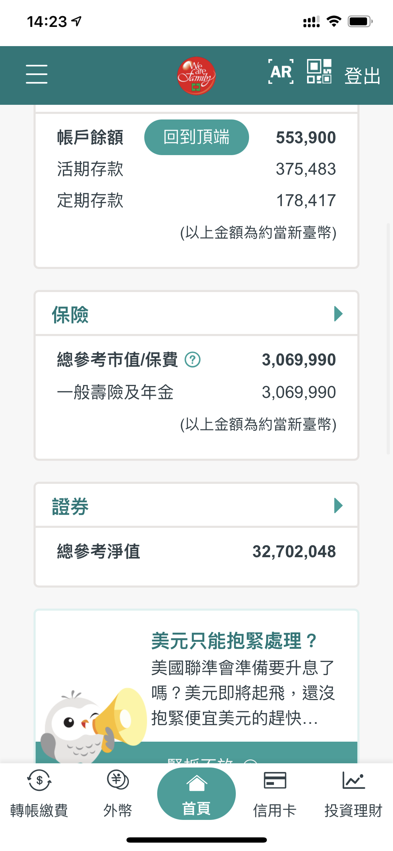Open the QR code scanner
This screenshot has height=851, width=393.
(x=319, y=72)
